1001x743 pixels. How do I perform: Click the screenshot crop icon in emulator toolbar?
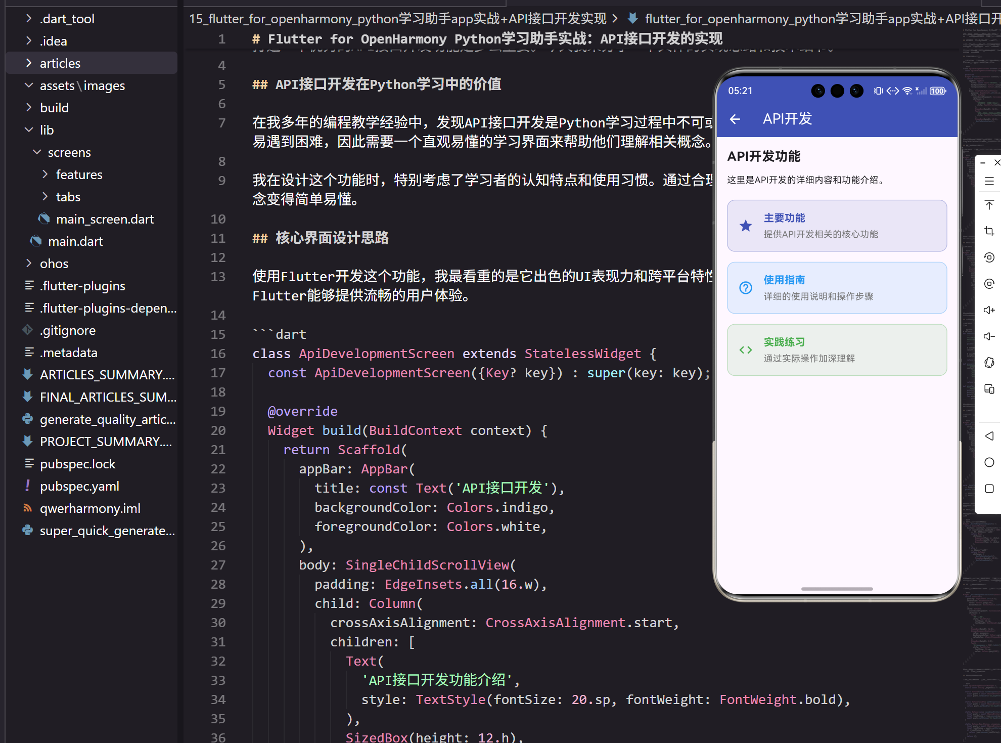tap(989, 231)
